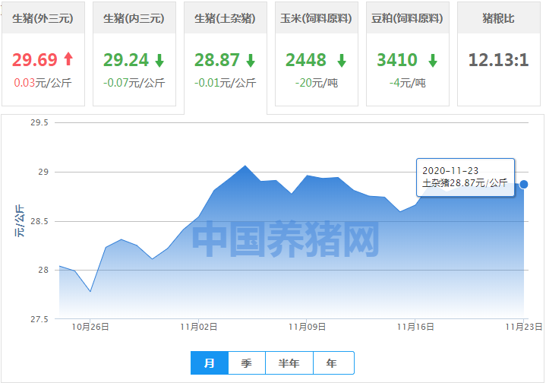The height and width of the screenshot is (383, 546).
Task: Switch chart range to 半年
Action: coord(289,362)
